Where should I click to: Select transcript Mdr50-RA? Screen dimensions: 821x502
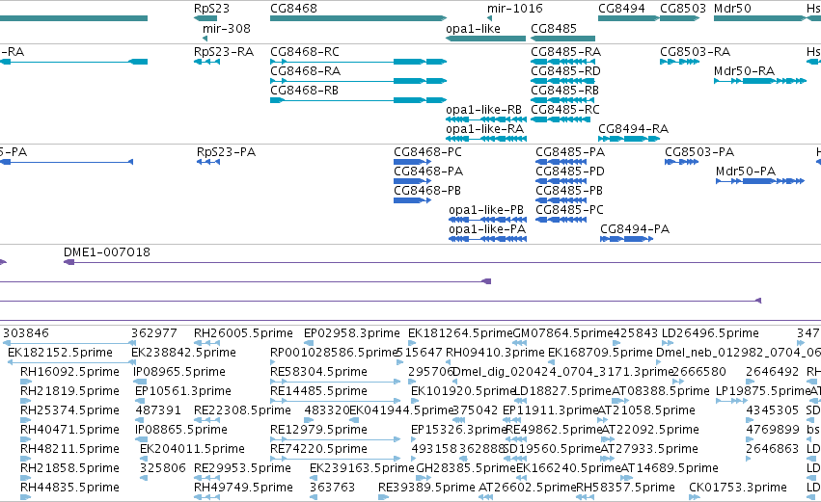coord(744,70)
